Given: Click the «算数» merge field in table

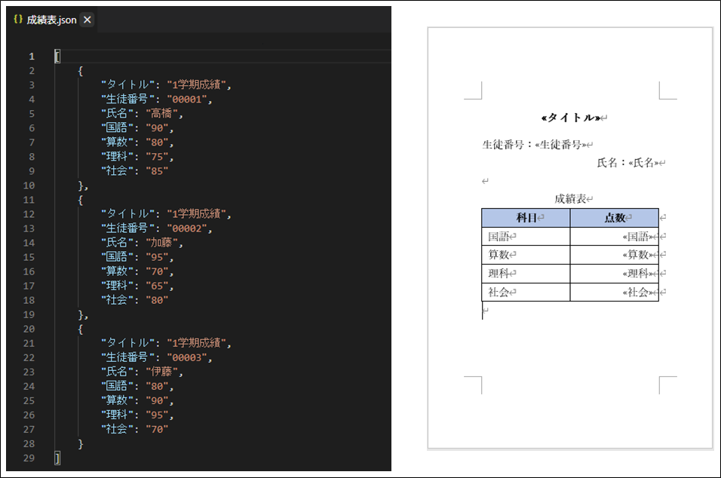Looking at the screenshot, I should tap(638, 255).
